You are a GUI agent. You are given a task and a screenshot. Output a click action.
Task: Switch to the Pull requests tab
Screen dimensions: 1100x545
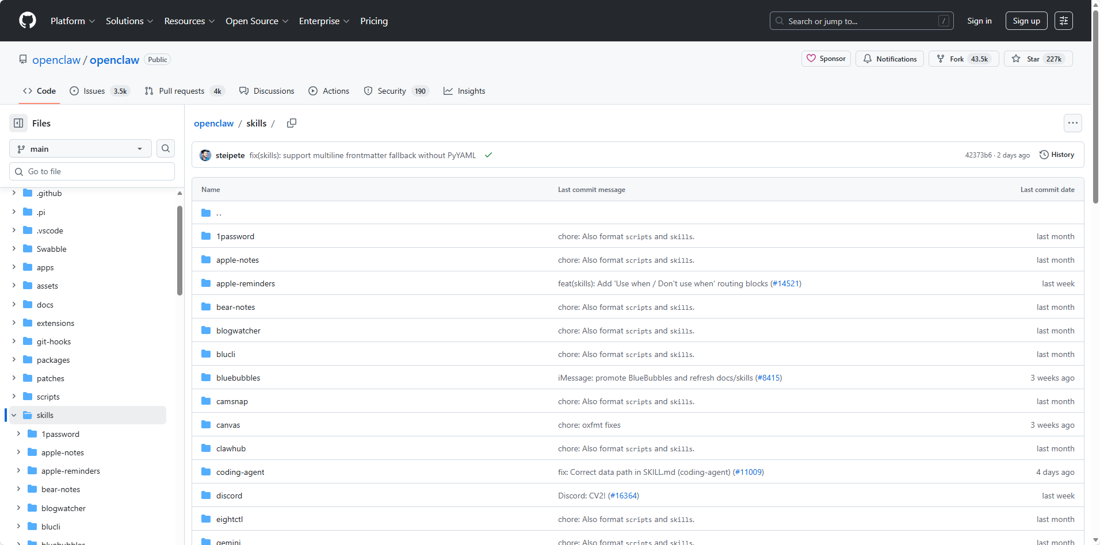[183, 91]
